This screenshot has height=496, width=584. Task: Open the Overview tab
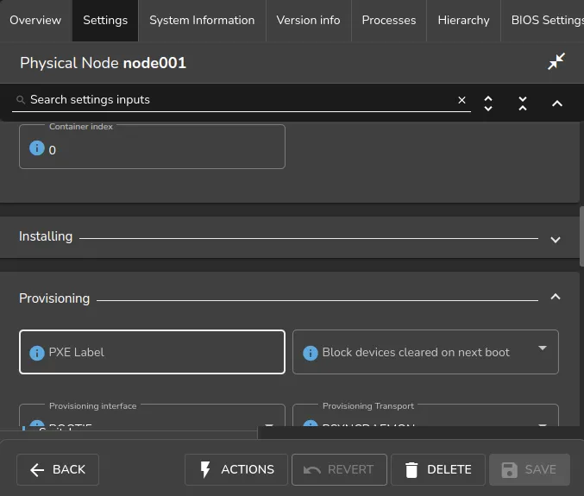click(35, 21)
